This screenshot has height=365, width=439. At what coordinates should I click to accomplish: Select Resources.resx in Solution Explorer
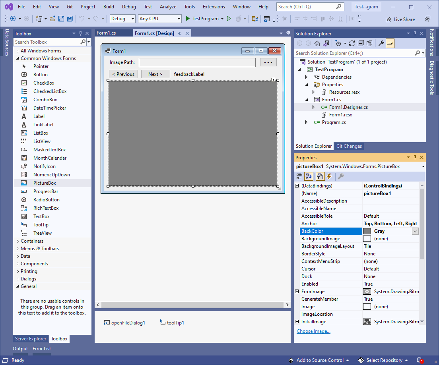click(344, 92)
